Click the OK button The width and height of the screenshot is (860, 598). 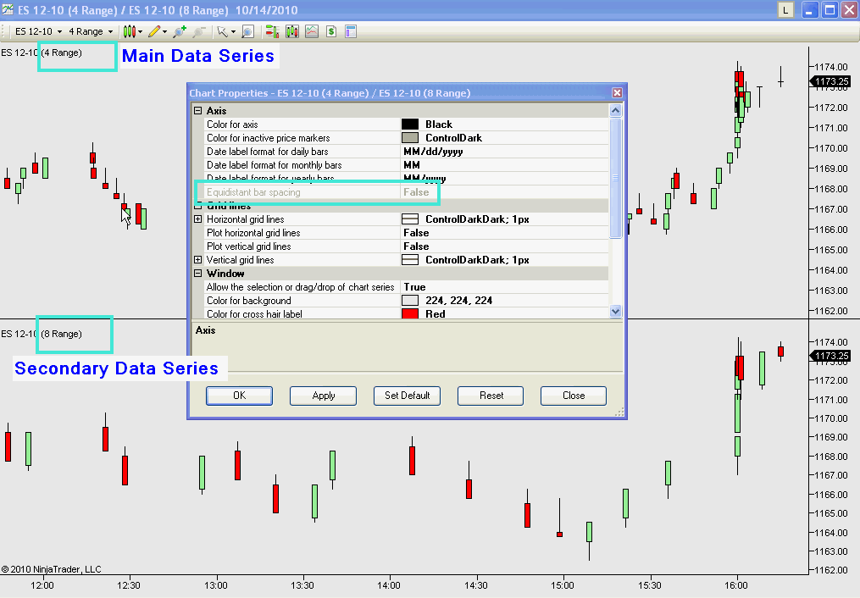239,396
